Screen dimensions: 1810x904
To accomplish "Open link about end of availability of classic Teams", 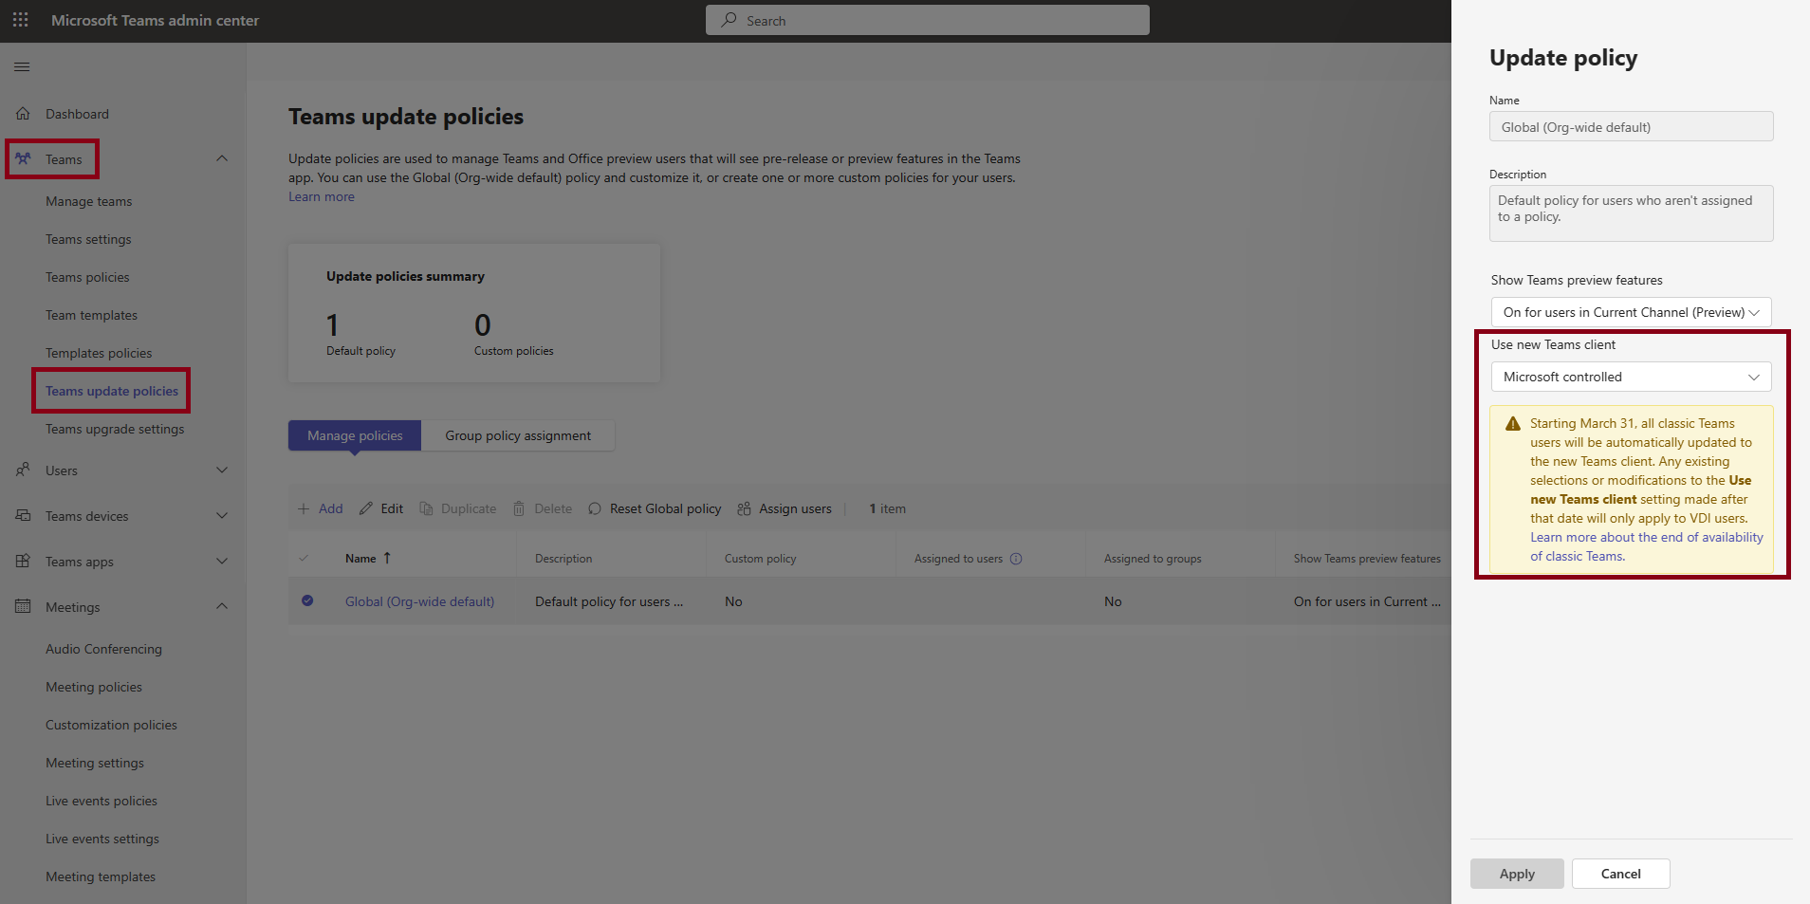I will click(1647, 546).
